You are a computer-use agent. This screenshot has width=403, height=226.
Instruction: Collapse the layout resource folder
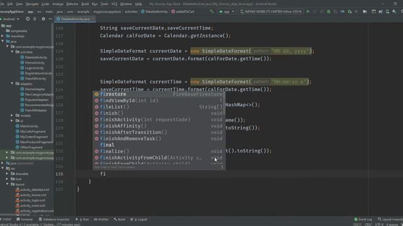[x=7, y=184]
